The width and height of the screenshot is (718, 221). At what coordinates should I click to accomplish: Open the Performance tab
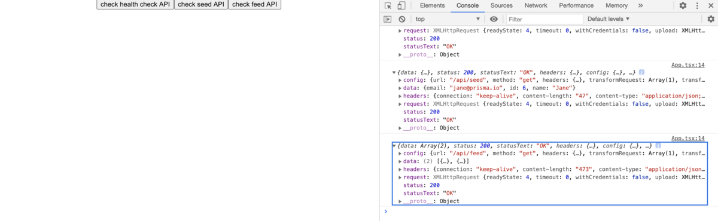tap(576, 5)
